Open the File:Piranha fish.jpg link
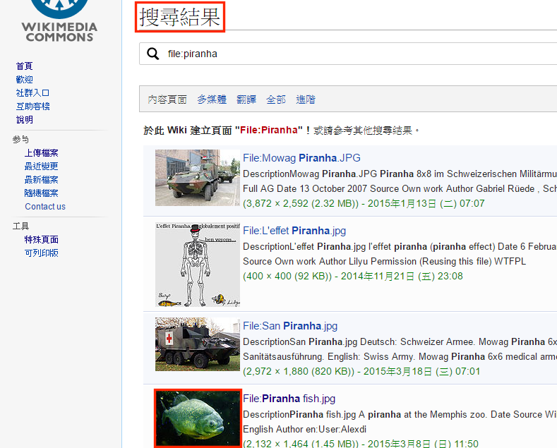 point(289,399)
